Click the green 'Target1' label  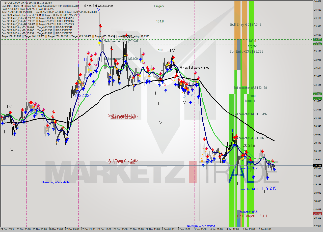[250, 101]
